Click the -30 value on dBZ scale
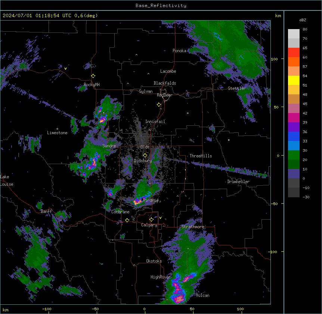Viewport: 322px width, 314px height. click(x=306, y=197)
